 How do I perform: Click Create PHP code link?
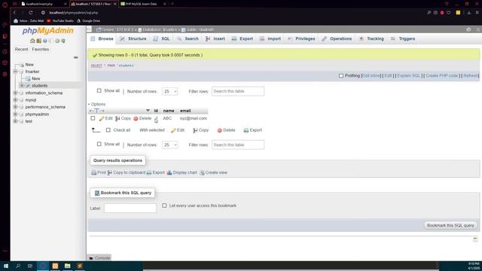tap(442, 75)
